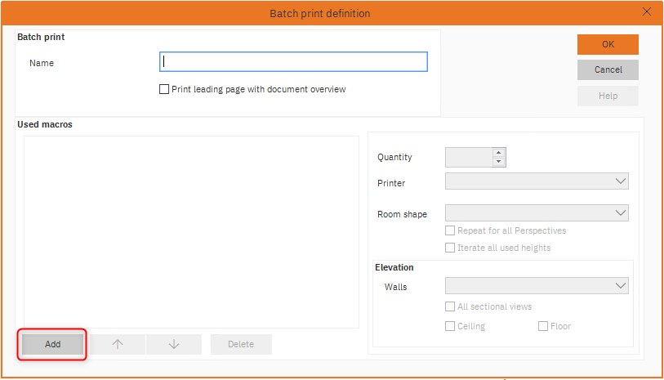Focus the Name text field
The image size is (664, 380).
click(293, 62)
